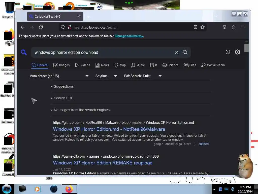Toggle reader view in address bar

coord(195,27)
